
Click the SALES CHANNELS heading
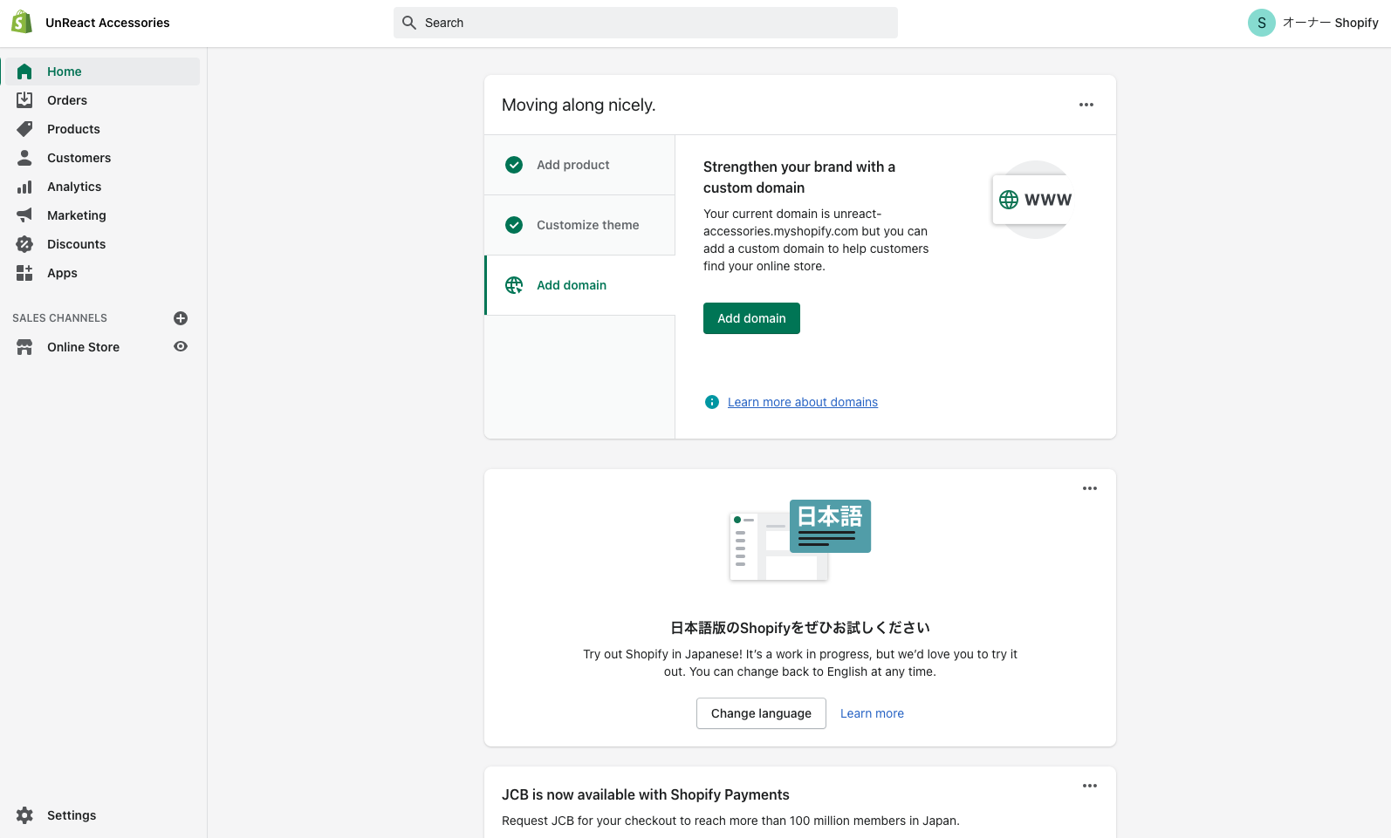59,318
